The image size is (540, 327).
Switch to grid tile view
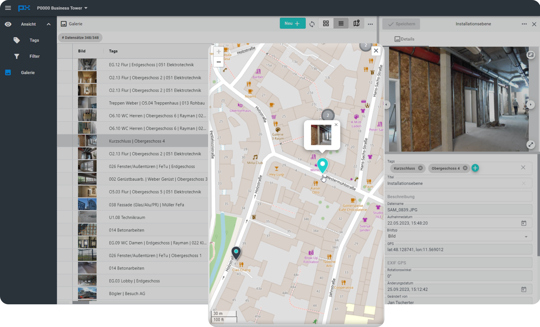tap(326, 23)
